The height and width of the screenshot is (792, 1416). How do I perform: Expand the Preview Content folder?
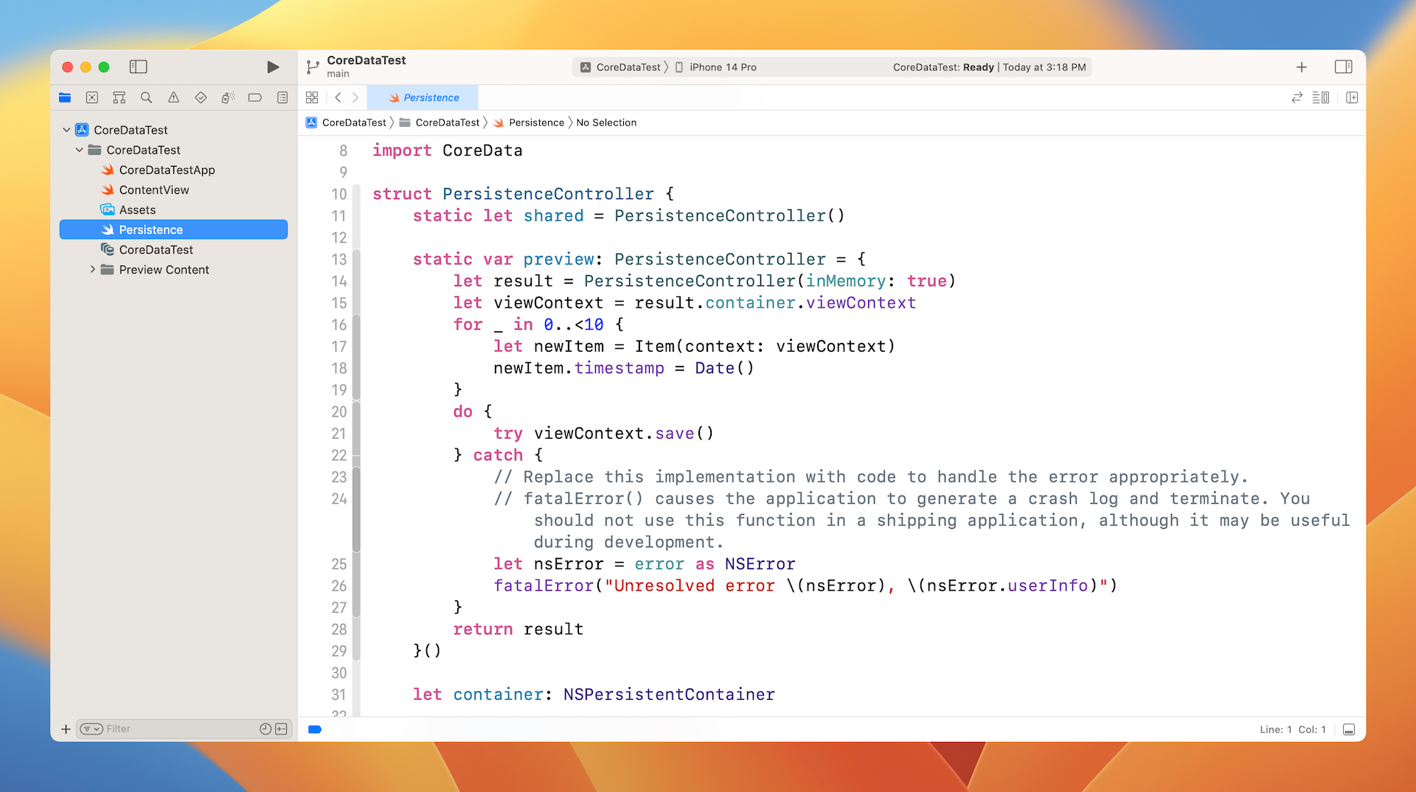pos(92,270)
